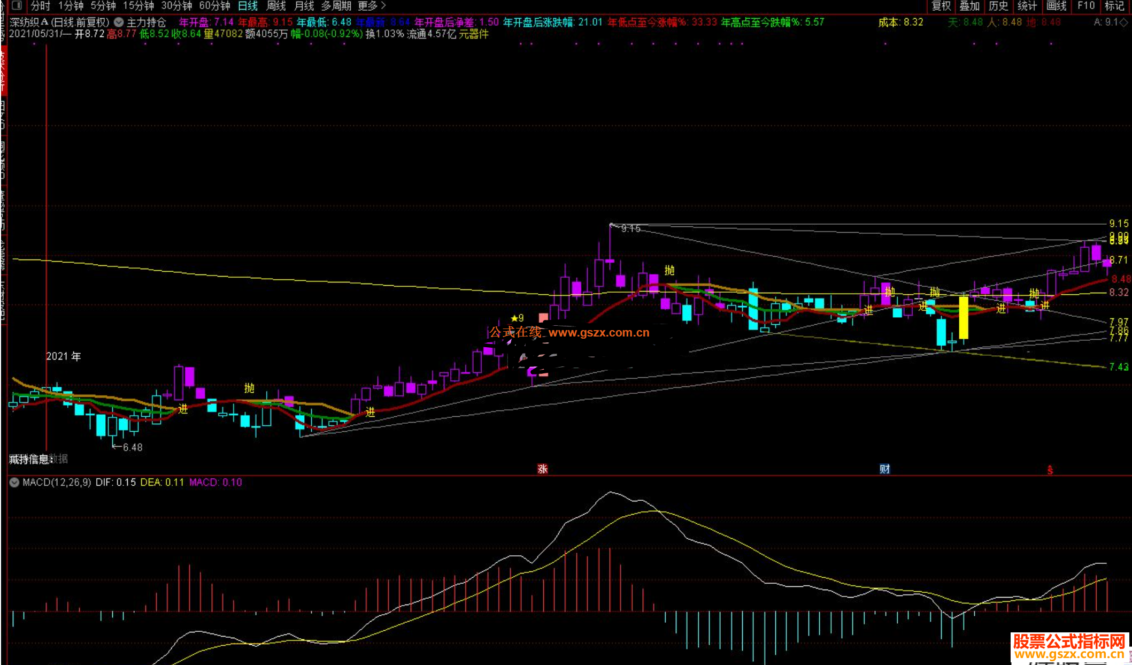This screenshot has width=1132, height=665.
Task: Click the red $ dividend marker
Action: click(x=1050, y=470)
